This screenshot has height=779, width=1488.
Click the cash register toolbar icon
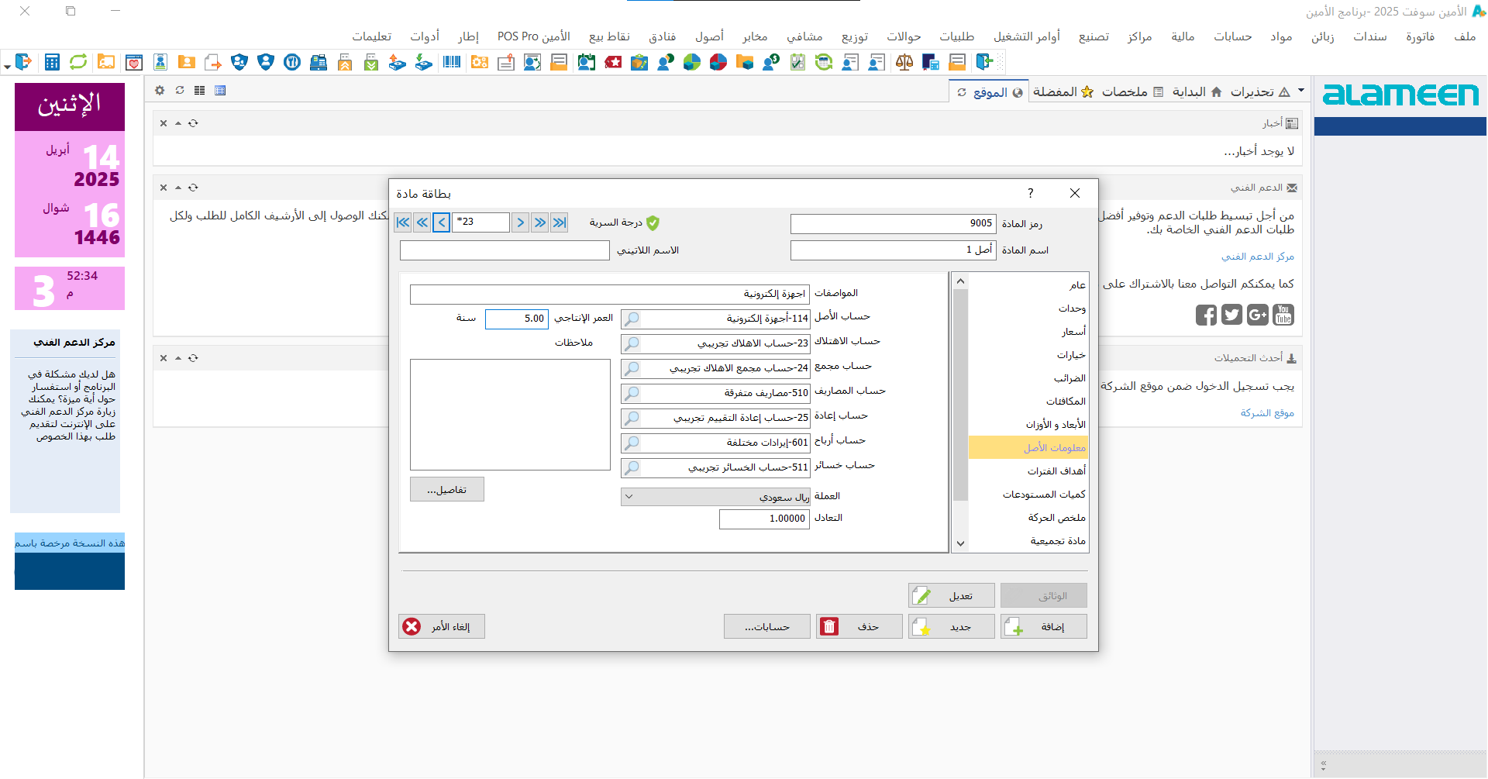pos(318,62)
